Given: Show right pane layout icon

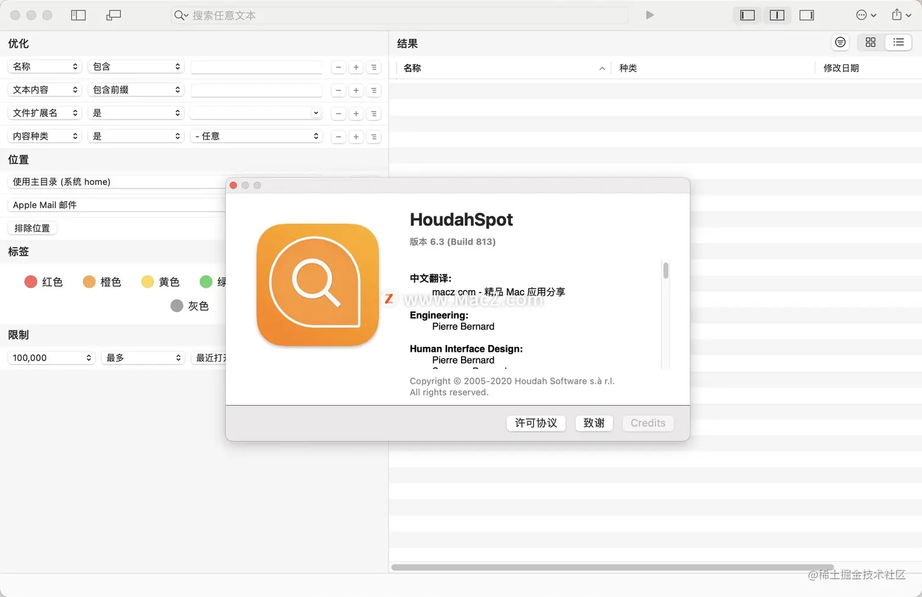Looking at the screenshot, I should [807, 15].
